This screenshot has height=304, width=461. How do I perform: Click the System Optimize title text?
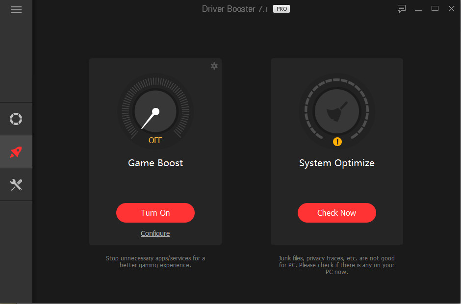pyautogui.click(x=337, y=163)
